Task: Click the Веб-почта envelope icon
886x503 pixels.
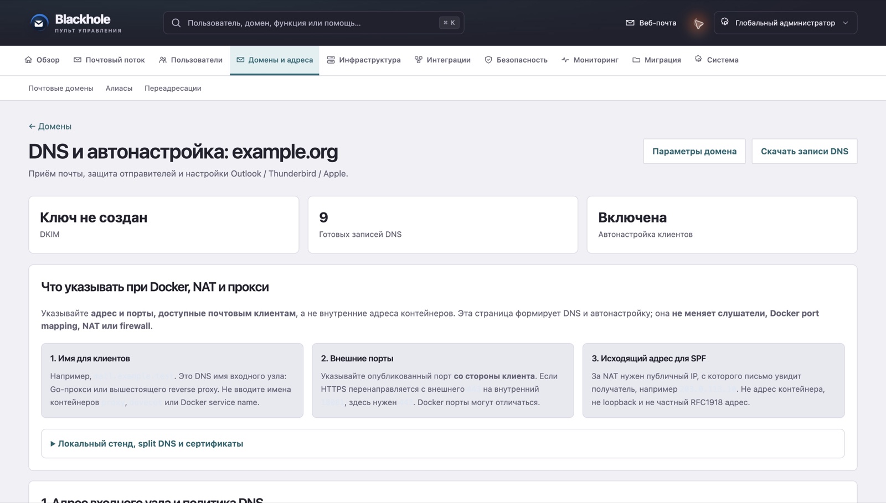Action: tap(630, 23)
